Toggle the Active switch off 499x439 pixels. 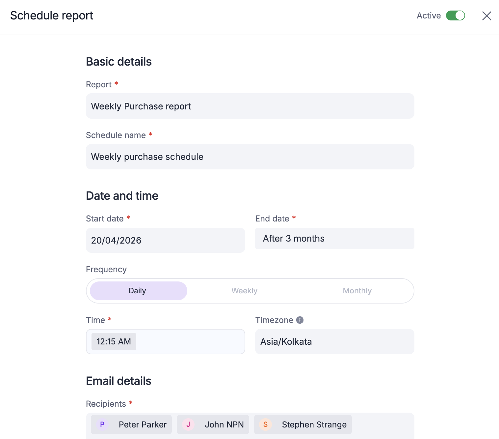tap(455, 15)
